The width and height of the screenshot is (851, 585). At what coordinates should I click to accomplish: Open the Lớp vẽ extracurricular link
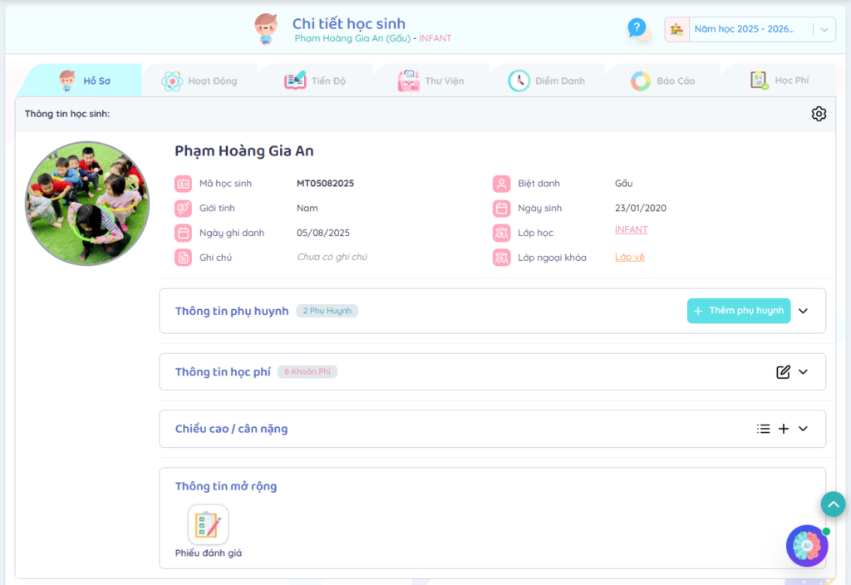(629, 258)
